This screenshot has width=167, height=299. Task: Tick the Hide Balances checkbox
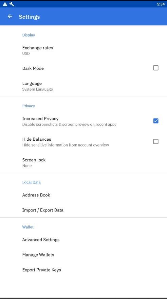[155, 141]
